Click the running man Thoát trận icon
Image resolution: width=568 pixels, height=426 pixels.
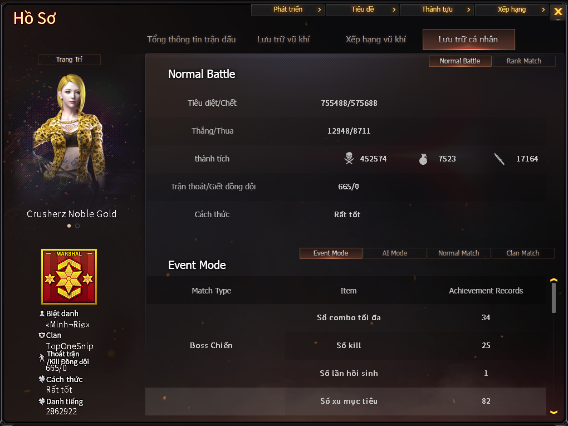click(x=42, y=358)
